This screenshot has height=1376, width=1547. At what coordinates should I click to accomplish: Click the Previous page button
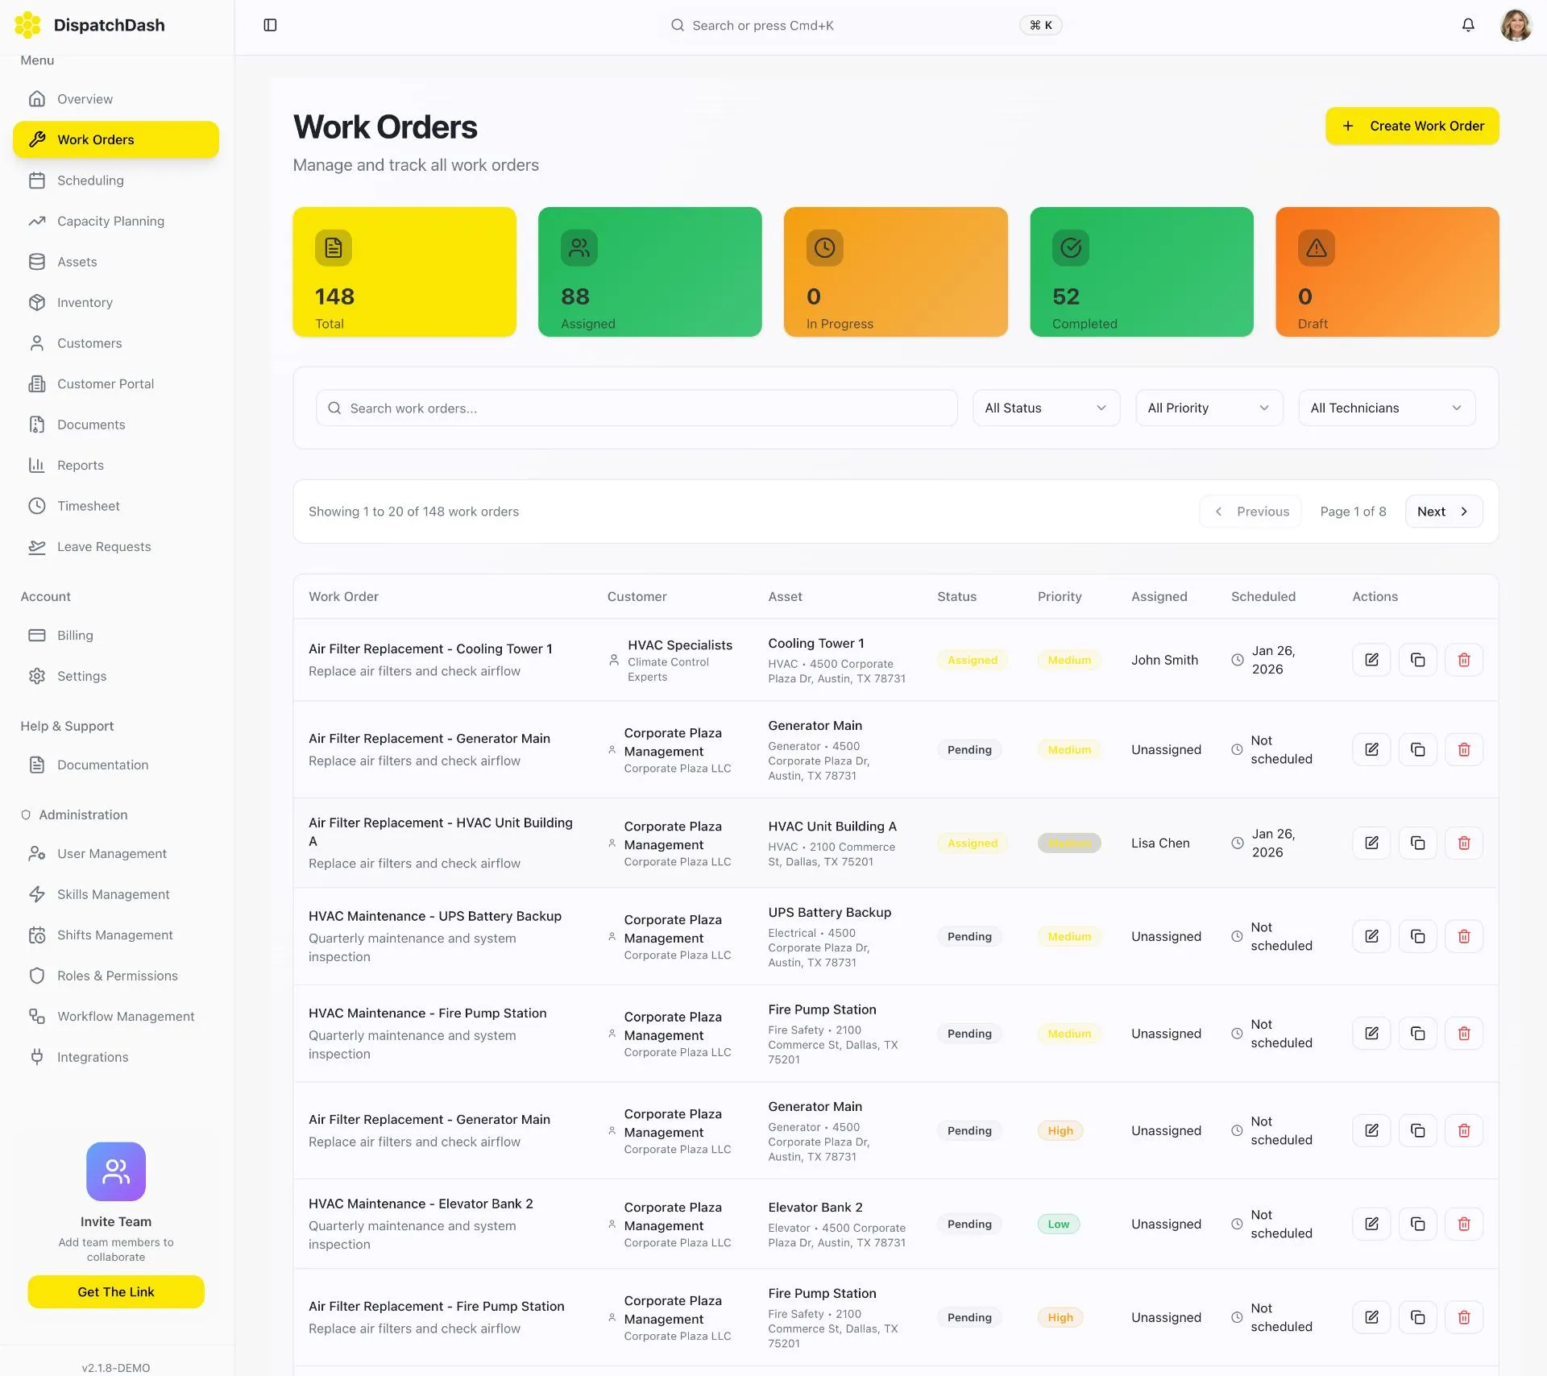[1250, 511]
